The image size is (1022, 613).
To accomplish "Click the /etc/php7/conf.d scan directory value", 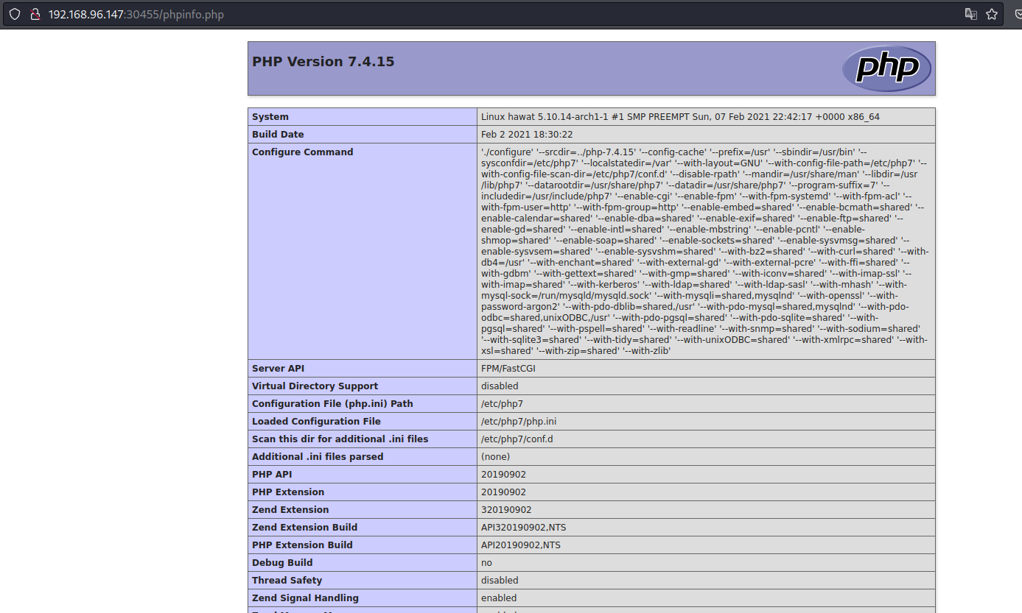I will click(517, 439).
